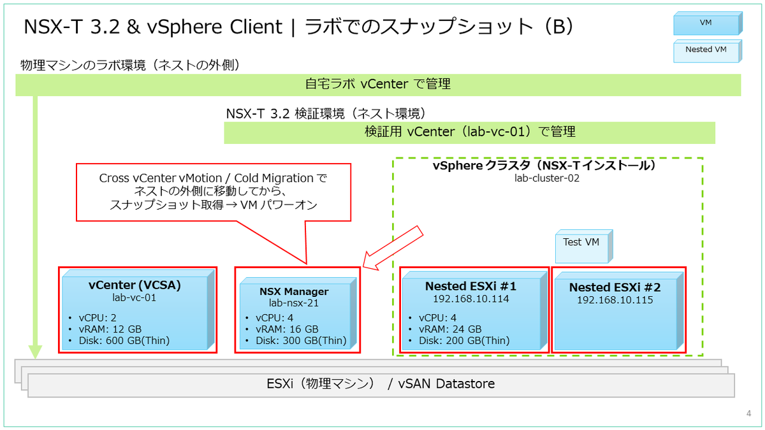Viewport: 765px width, 430px height.
Task: Click the IP '192.168.10.114'
Action: click(470, 299)
